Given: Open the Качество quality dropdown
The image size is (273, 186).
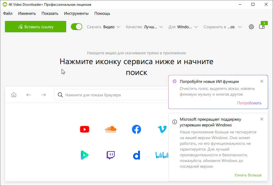Looking at the screenshot, I should 144,27.
